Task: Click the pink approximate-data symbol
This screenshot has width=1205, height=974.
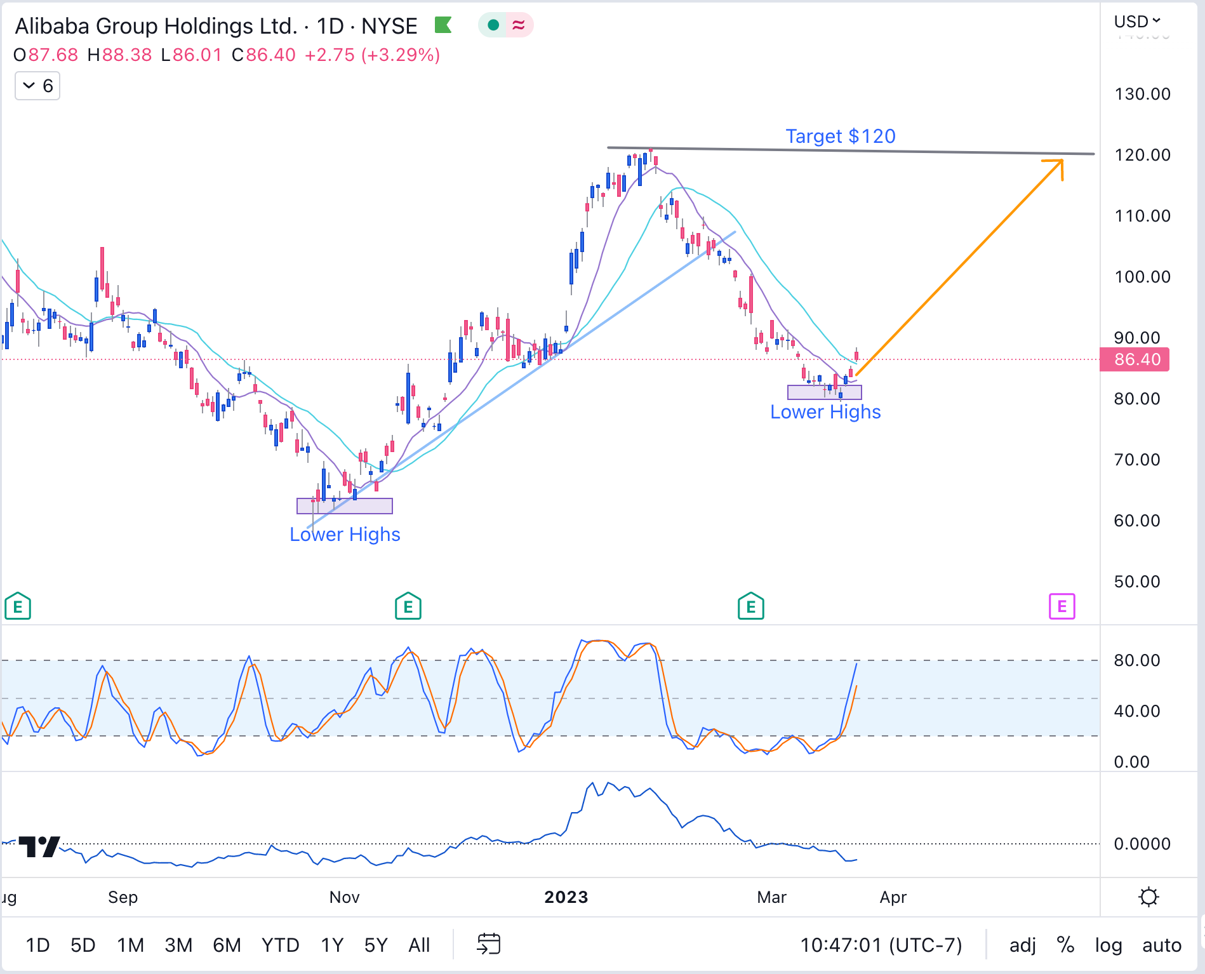Action: (x=519, y=25)
